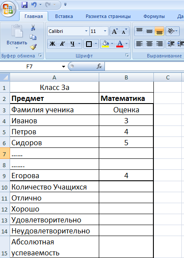Select the Количество Учащихся cell
This screenshot has height=258, width=184.
tap(54, 187)
